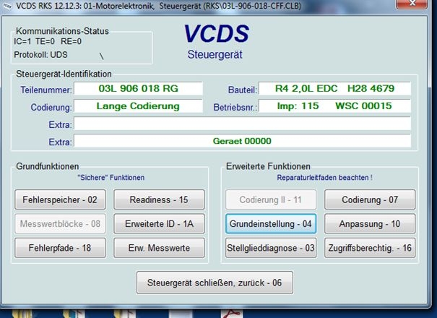
Task: Click the 'Reparaturleitfaden beachten !' notice
Action: pyautogui.click(x=325, y=178)
